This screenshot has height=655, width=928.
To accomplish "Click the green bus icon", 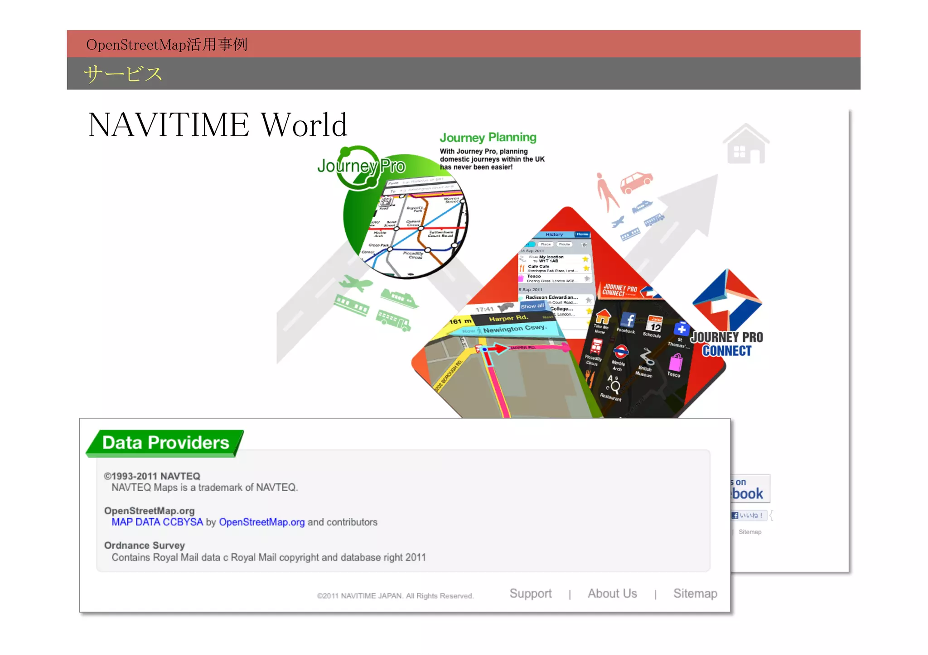I will click(x=393, y=320).
